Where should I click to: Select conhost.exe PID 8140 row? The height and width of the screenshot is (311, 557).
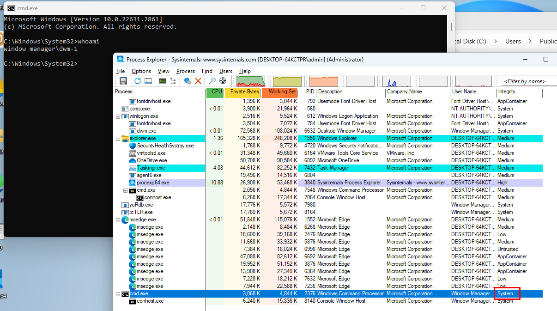pos(328,301)
